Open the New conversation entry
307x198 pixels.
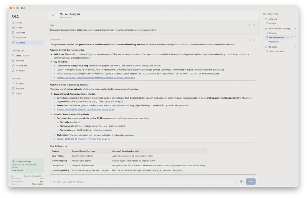[x=277, y=51]
